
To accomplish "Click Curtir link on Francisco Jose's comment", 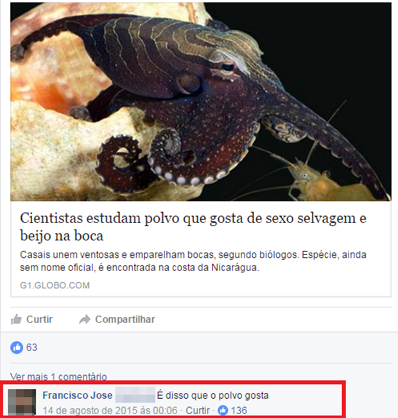I will pyautogui.click(x=198, y=410).
